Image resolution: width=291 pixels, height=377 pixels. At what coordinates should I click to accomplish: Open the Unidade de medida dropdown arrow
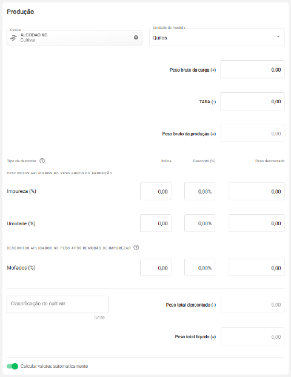(278, 37)
